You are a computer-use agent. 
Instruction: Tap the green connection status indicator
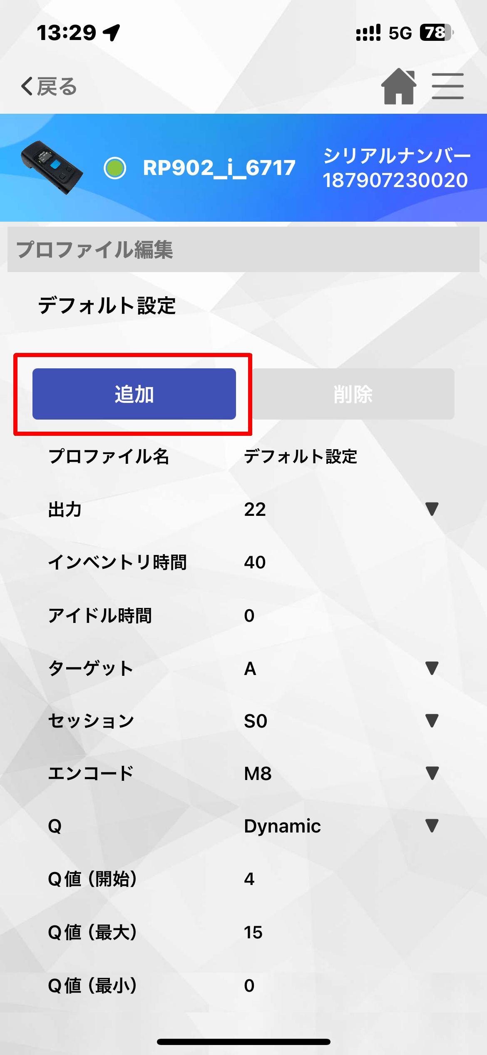pos(115,168)
